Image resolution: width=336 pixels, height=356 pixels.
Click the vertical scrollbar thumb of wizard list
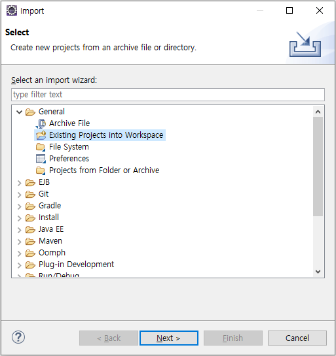coord(318,167)
